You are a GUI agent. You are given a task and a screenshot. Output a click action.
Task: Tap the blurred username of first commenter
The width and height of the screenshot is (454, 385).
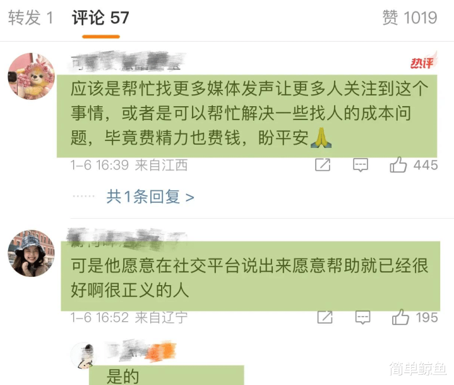(x=128, y=61)
